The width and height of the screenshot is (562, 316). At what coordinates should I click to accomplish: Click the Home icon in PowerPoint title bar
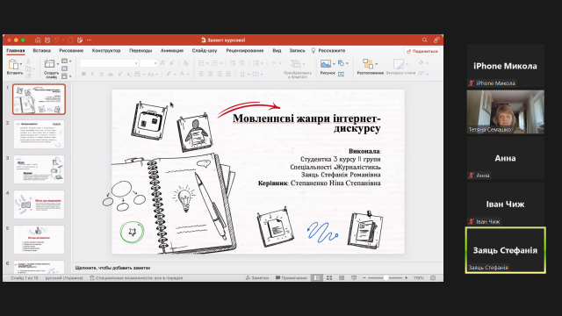[x=38, y=40]
